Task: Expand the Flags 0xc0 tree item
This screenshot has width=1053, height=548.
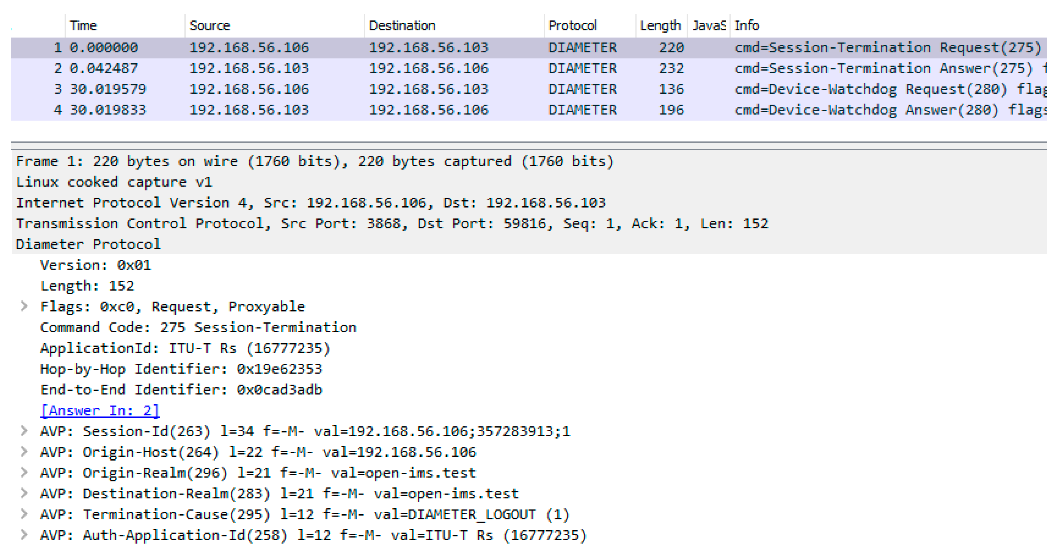Action: click(x=24, y=306)
